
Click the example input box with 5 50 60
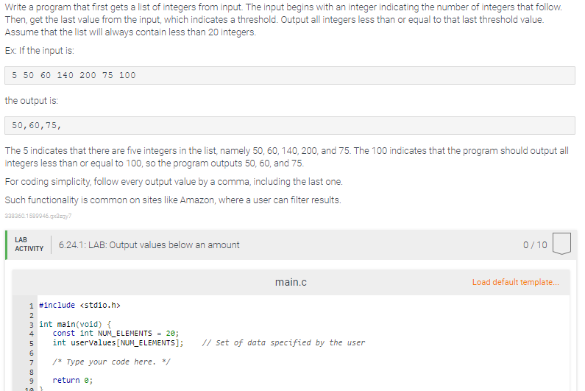(290, 75)
